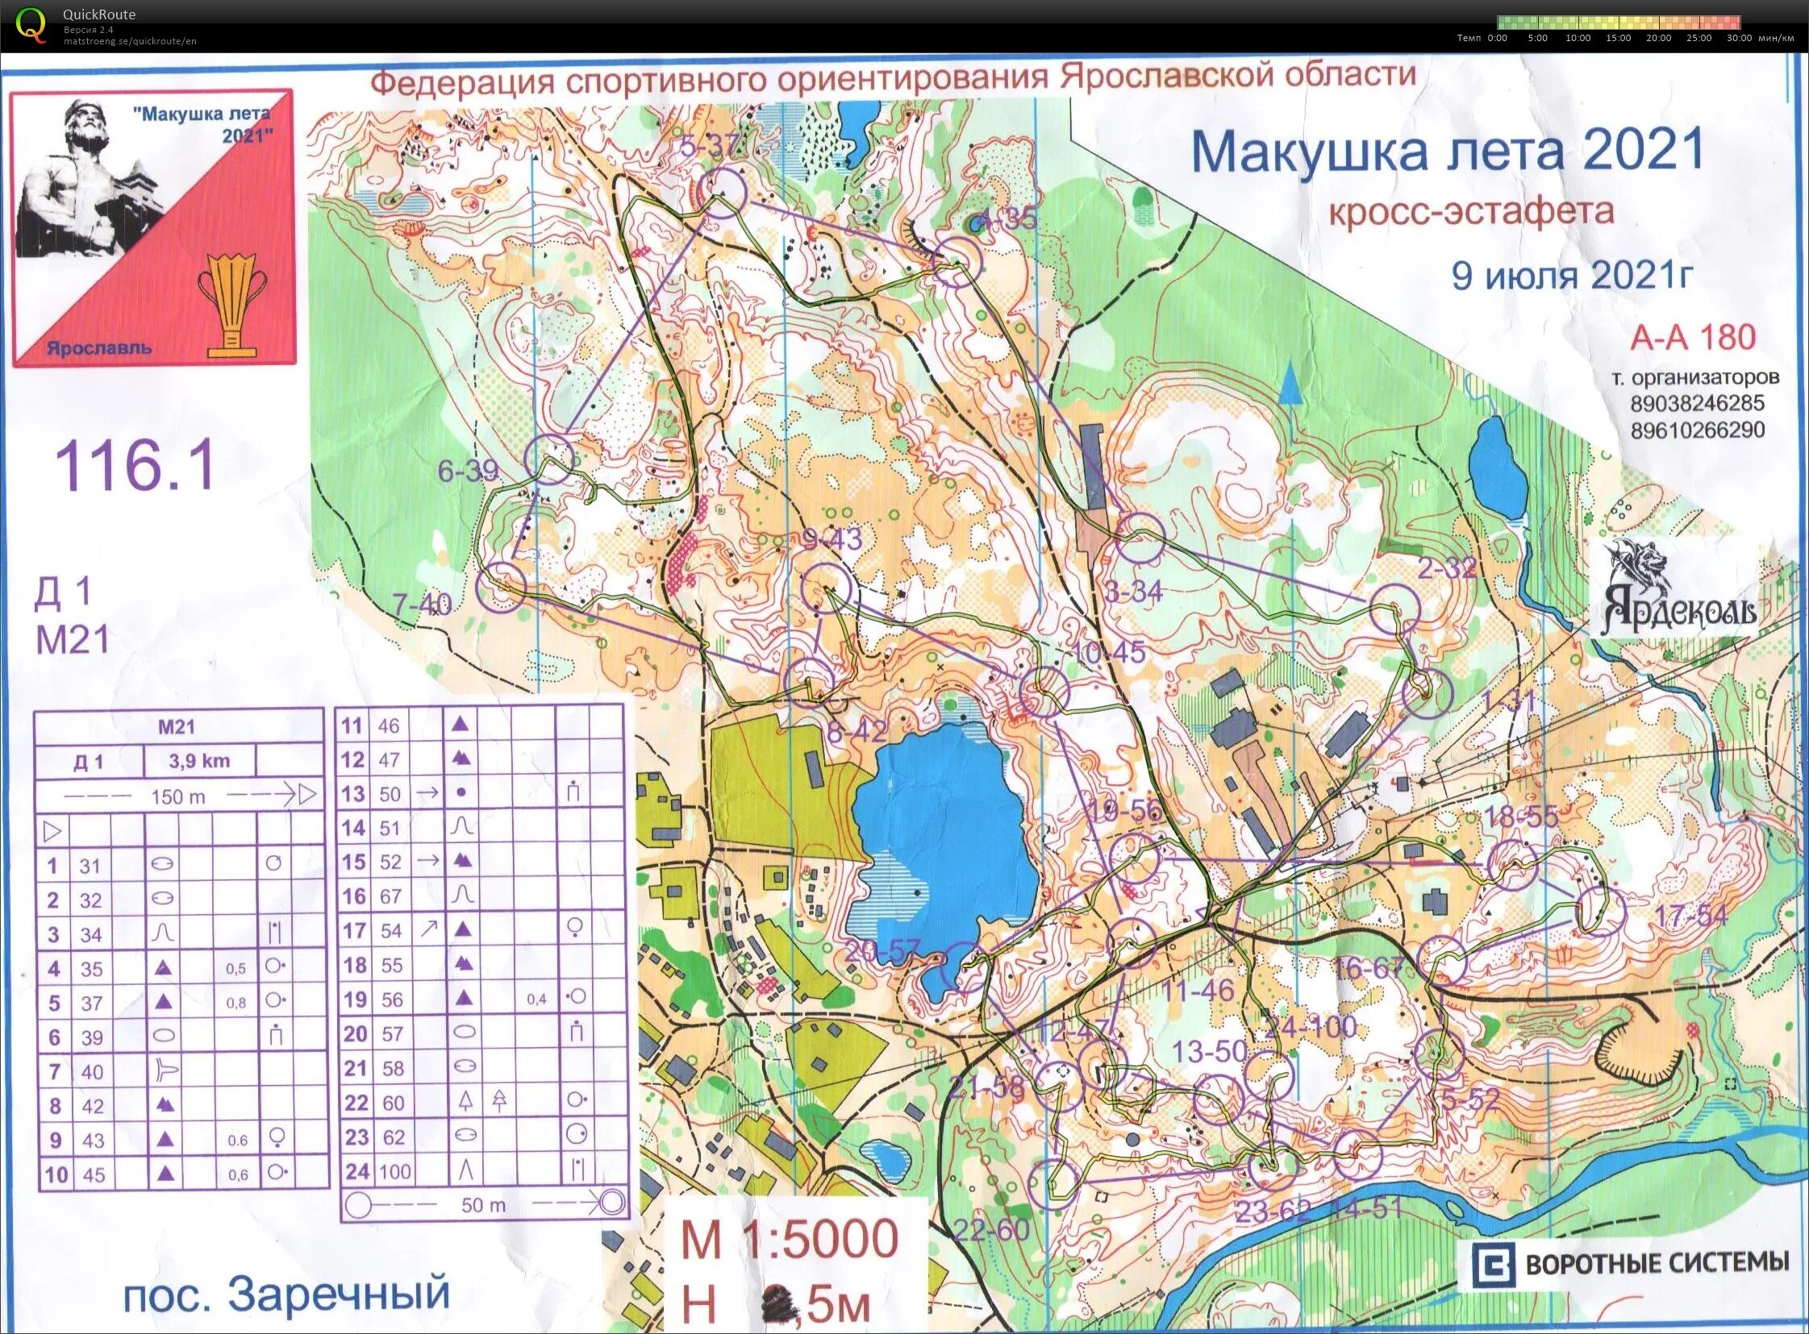1809x1334 pixels.
Task: Click the "50 m" finish distance row
Action: (483, 1206)
